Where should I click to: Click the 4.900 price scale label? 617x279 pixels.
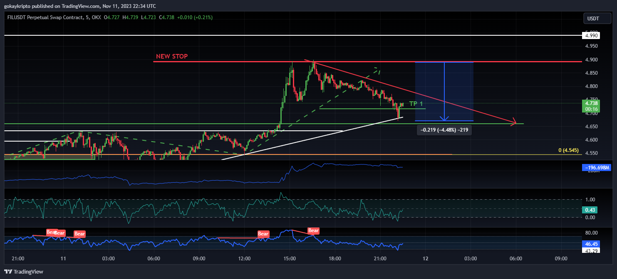(591, 60)
